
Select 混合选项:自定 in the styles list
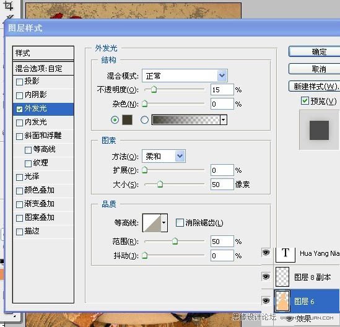pyautogui.click(x=43, y=69)
